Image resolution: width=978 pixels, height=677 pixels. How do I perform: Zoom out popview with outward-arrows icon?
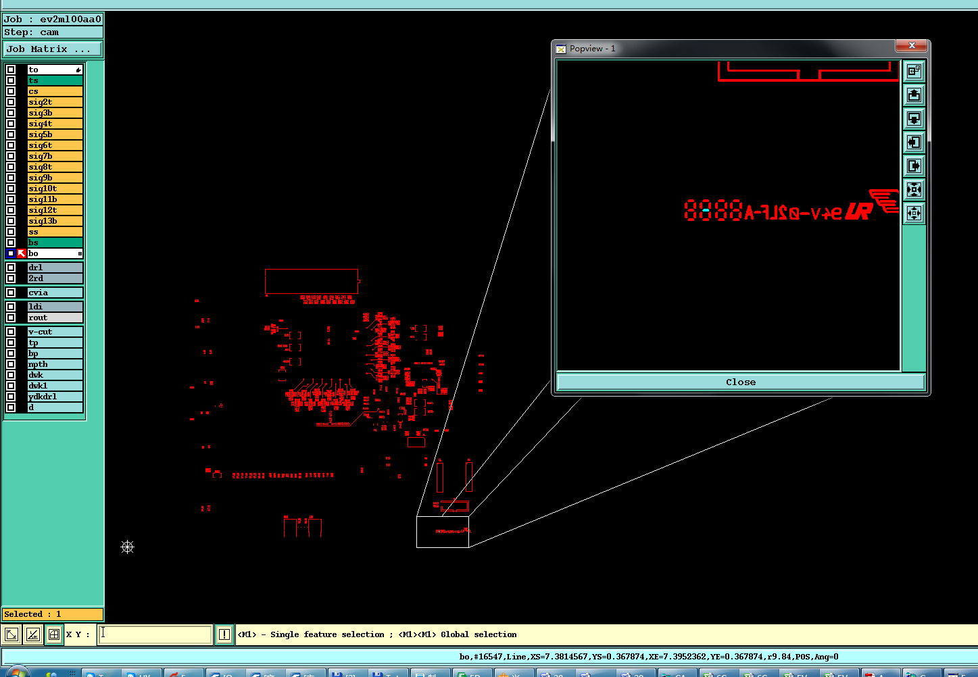coord(914,213)
